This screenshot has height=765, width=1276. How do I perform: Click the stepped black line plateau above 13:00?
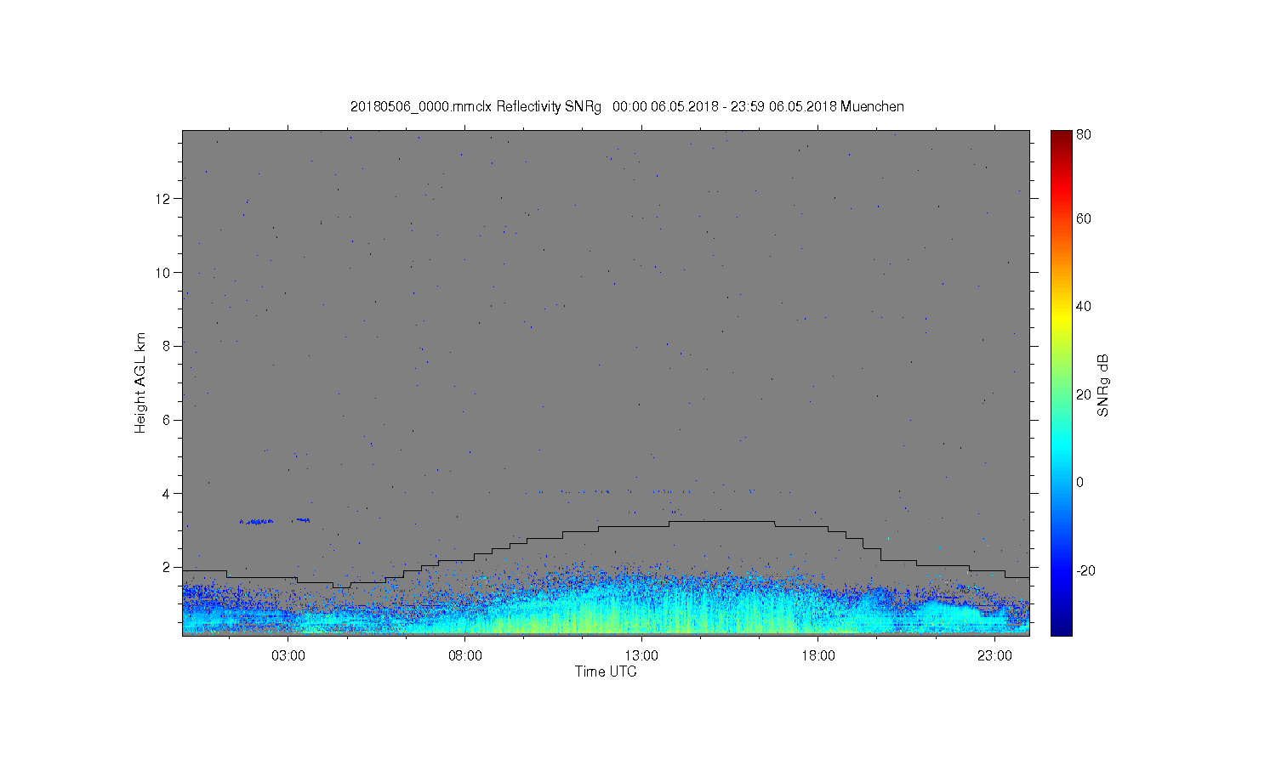[x=721, y=521]
